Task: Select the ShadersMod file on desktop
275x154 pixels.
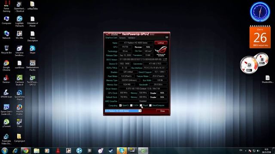Action: (267, 79)
